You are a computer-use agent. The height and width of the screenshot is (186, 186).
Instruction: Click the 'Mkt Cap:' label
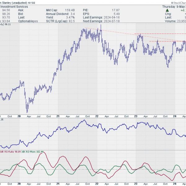pyautogui.click(x=52, y=10)
